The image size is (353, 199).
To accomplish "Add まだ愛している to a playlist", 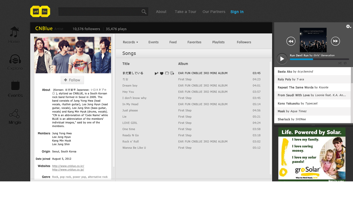I will pyautogui.click(x=172, y=73).
